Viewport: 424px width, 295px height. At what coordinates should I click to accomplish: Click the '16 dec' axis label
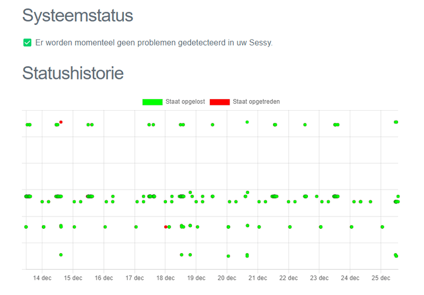(104, 278)
